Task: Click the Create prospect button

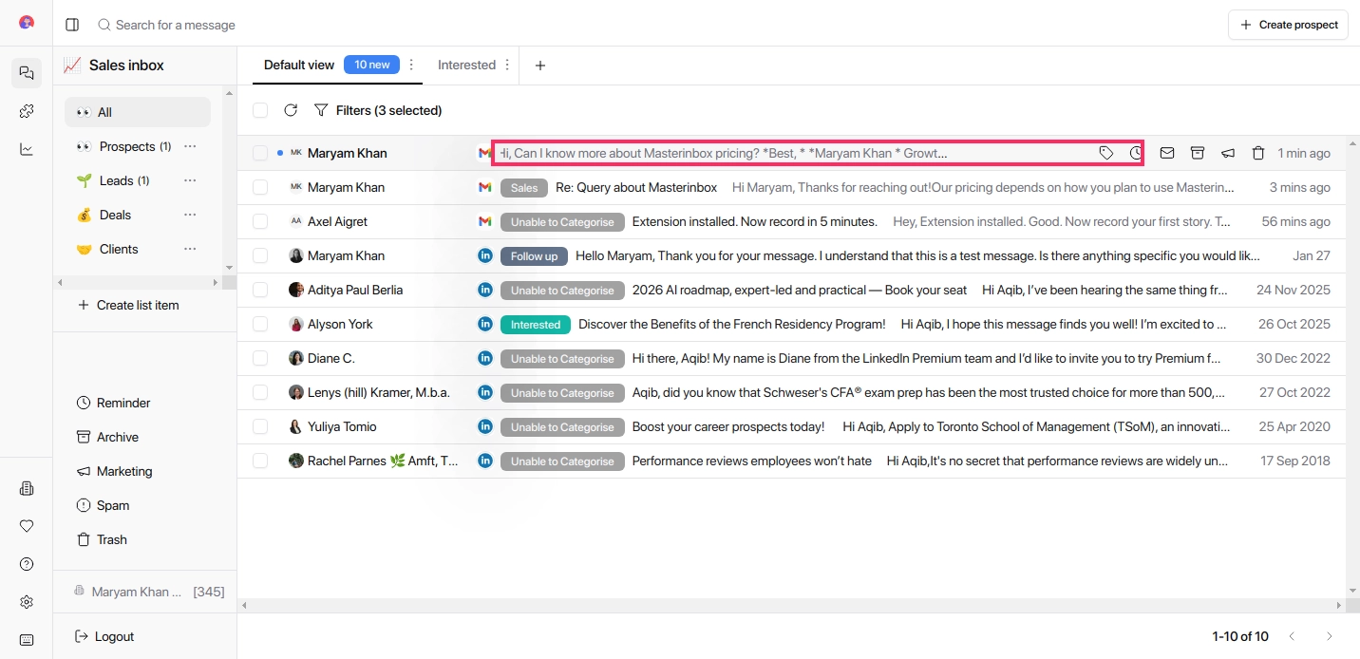Action: [x=1288, y=24]
